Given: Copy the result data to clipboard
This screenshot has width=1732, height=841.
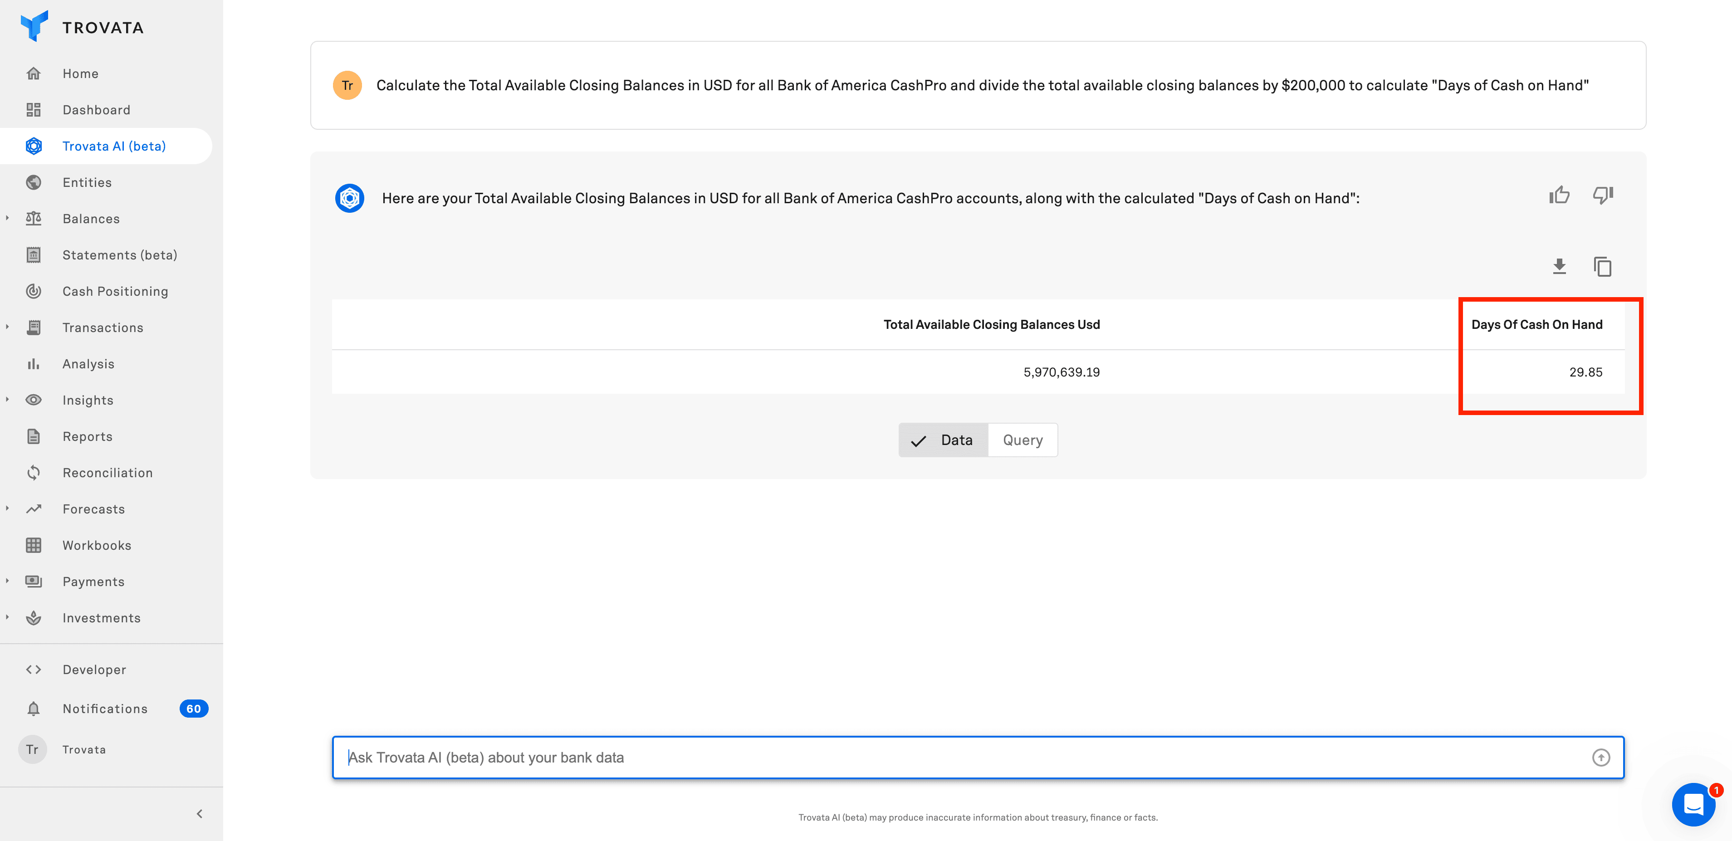Looking at the screenshot, I should click(1602, 266).
